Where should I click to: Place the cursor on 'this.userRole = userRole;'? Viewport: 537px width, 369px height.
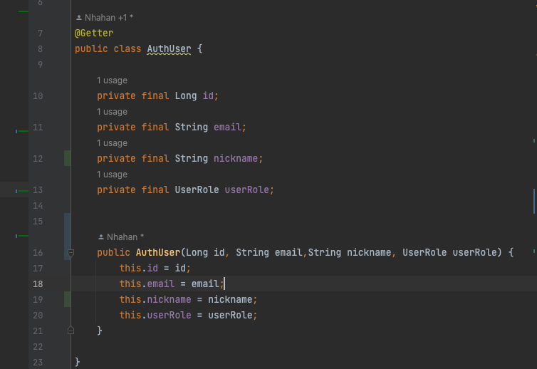point(188,315)
